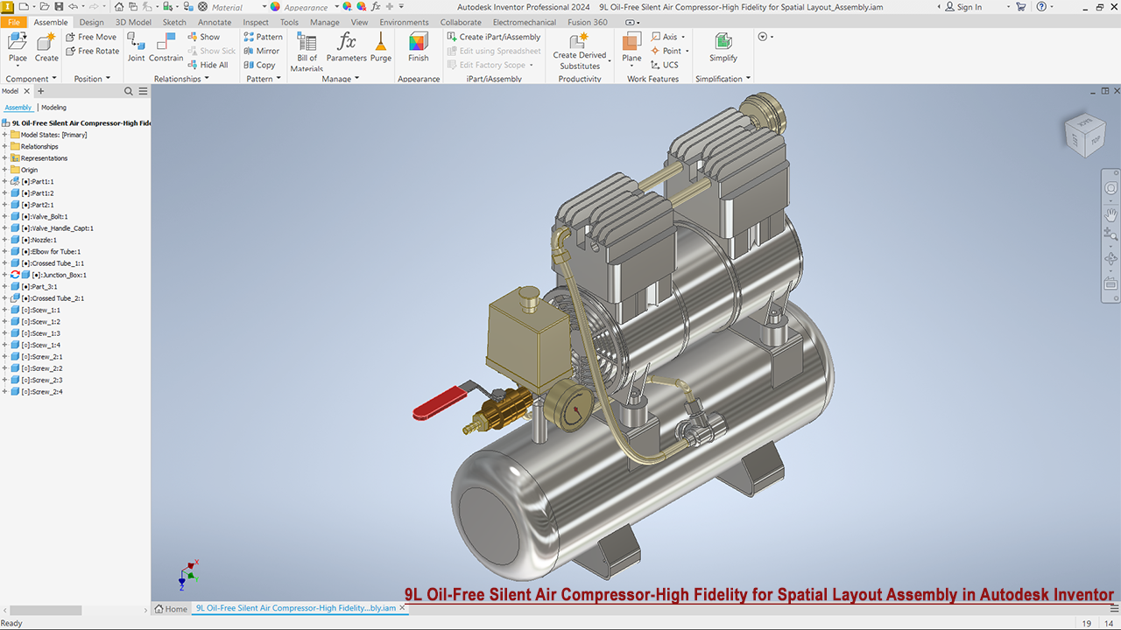Image resolution: width=1121 pixels, height=630 pixels.
Task: Select Screw_2:4 in the browser
Action: point(41,391)
